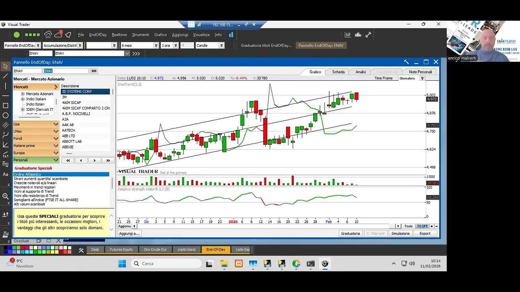The height and width of the screenshot is (292, 520).
Task: Click the chart Tools button
Action: pyautogui.click(x=408, y=226)
